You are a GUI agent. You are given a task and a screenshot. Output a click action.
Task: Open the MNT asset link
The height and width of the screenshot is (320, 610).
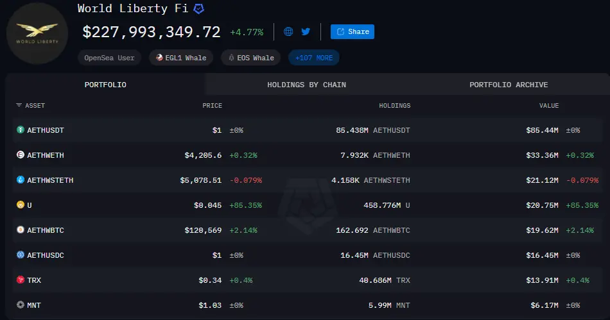click(33, 305)
